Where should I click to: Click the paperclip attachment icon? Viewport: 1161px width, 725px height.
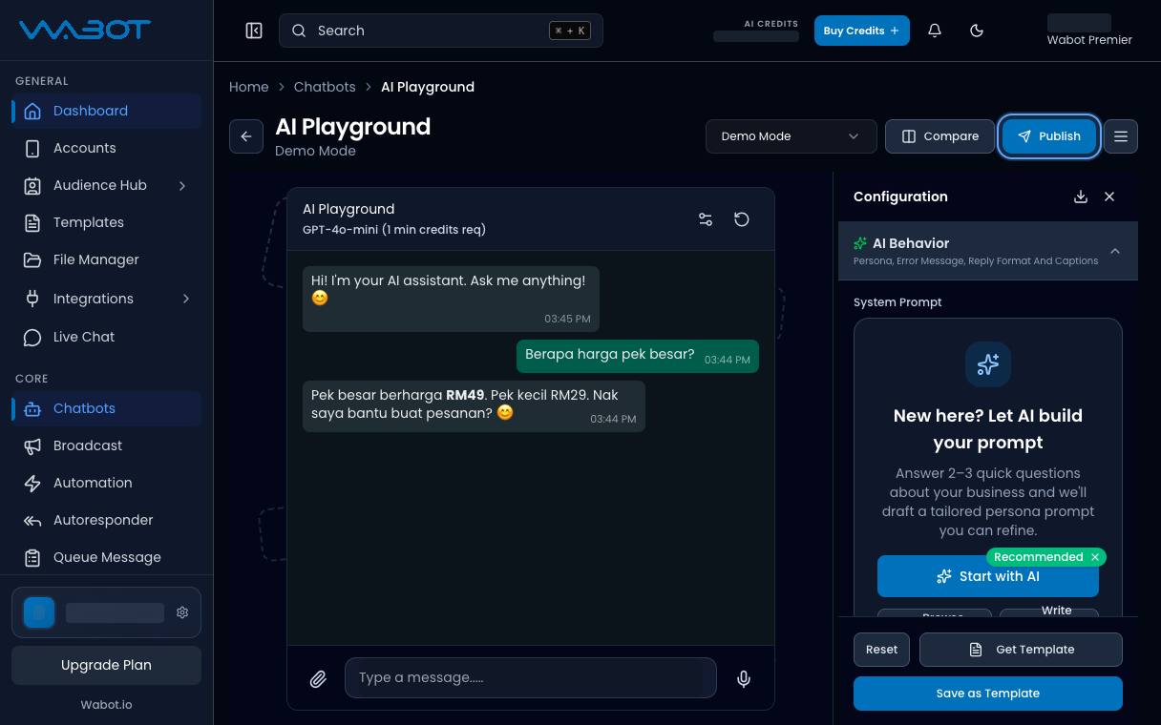[x=318, y=678]
